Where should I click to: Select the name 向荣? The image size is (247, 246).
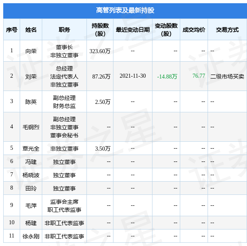(31, 51)
